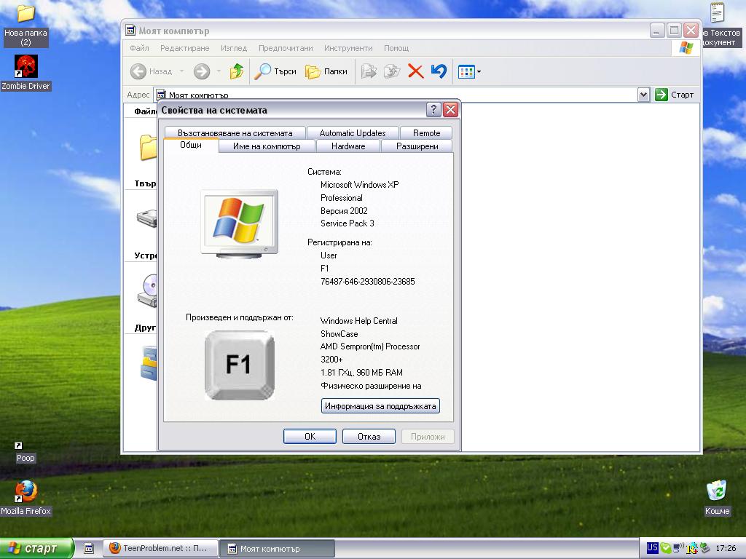This screenshot has width=746, height=559.
Task: Open the Views dropdown in toolbar
Action: (x=470, y=72)
